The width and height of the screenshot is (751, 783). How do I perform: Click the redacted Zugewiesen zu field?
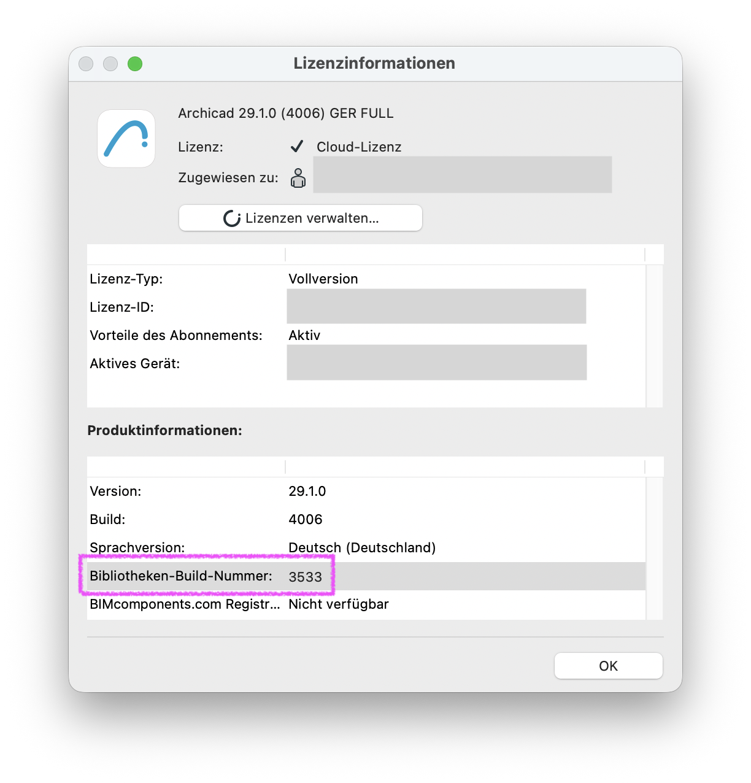click(463, 174)
